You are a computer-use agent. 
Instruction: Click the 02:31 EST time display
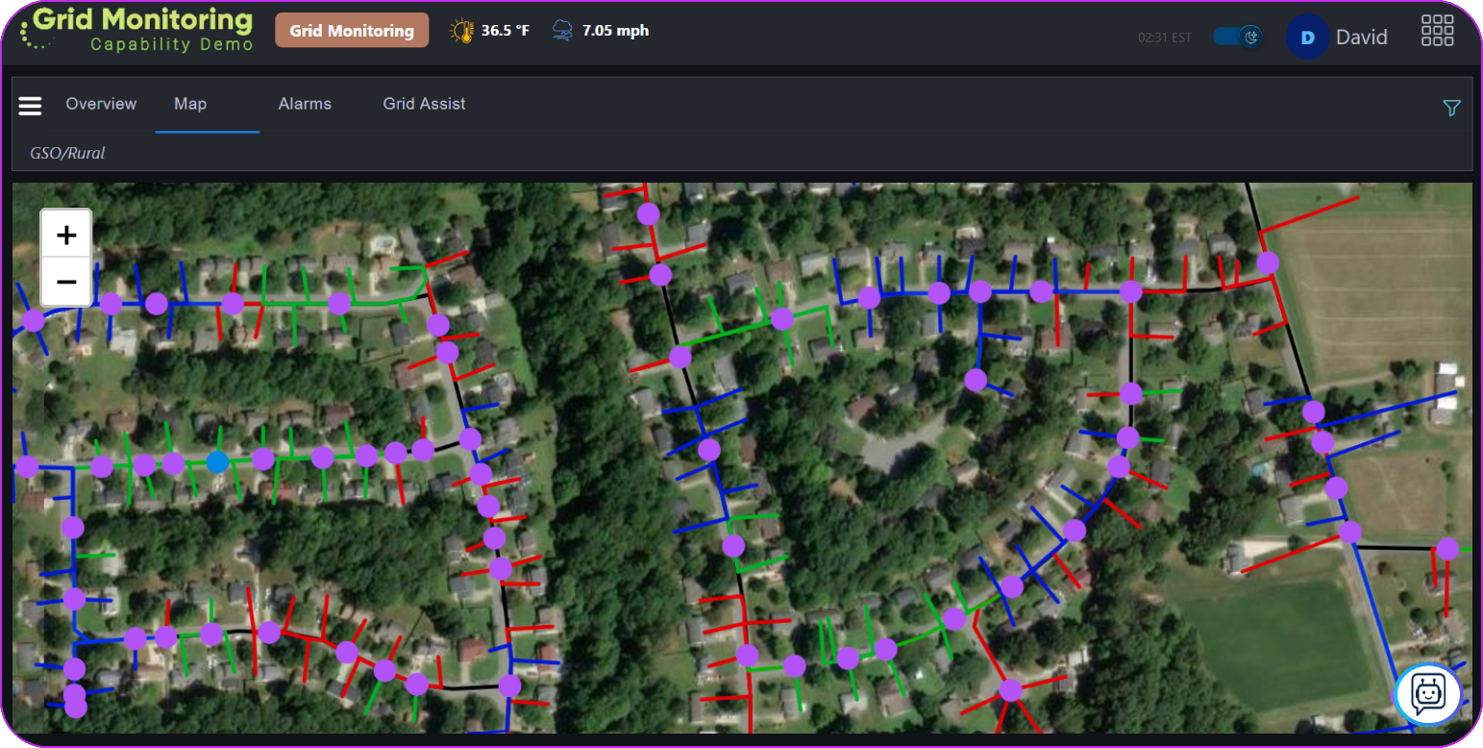1166,37
